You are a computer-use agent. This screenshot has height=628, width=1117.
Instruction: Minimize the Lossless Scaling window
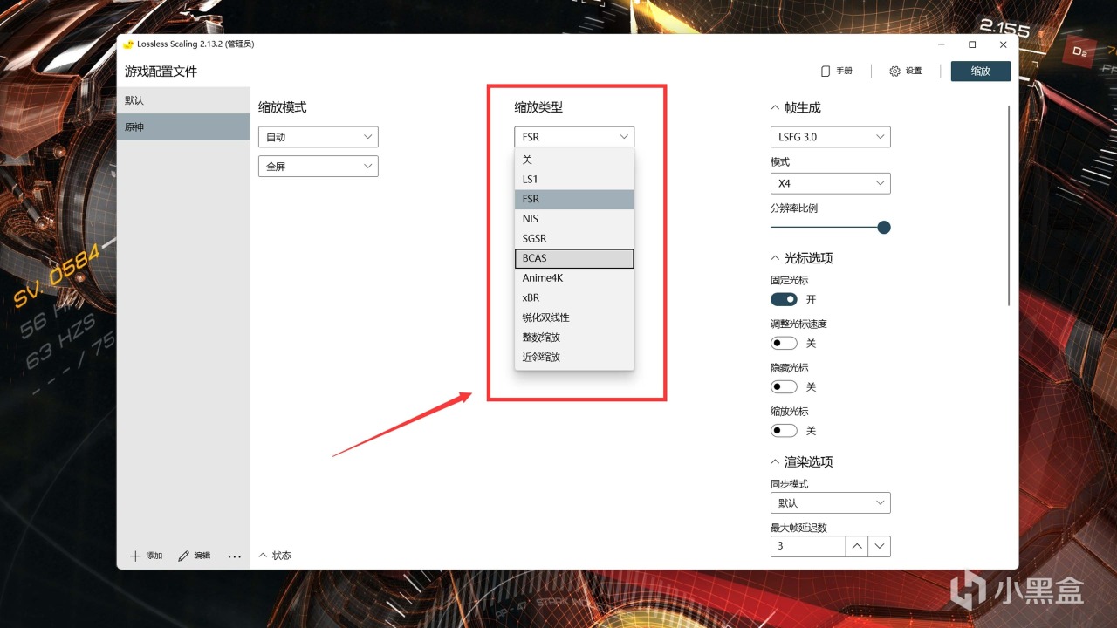click(942, 44)
